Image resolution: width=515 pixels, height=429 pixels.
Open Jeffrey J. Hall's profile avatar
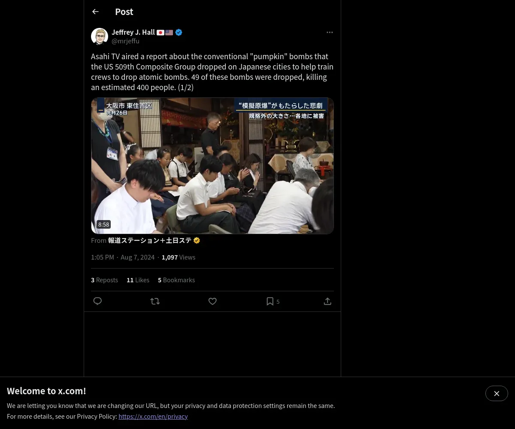click(100, 36)
